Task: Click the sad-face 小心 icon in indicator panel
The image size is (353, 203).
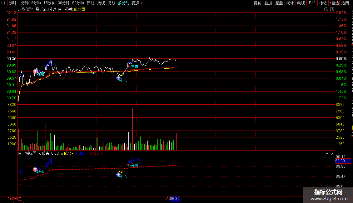Action: (x=118, y=174)
